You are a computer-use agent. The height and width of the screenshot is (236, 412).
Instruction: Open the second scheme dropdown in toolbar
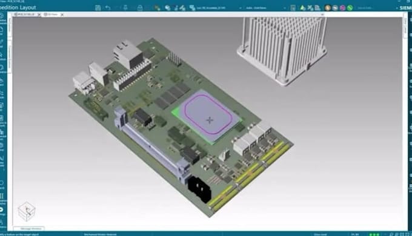(265, 8)
